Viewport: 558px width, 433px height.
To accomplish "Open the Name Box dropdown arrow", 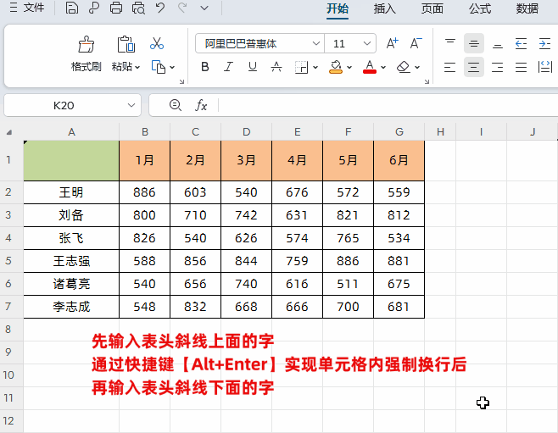I will [x=131, y=105].
